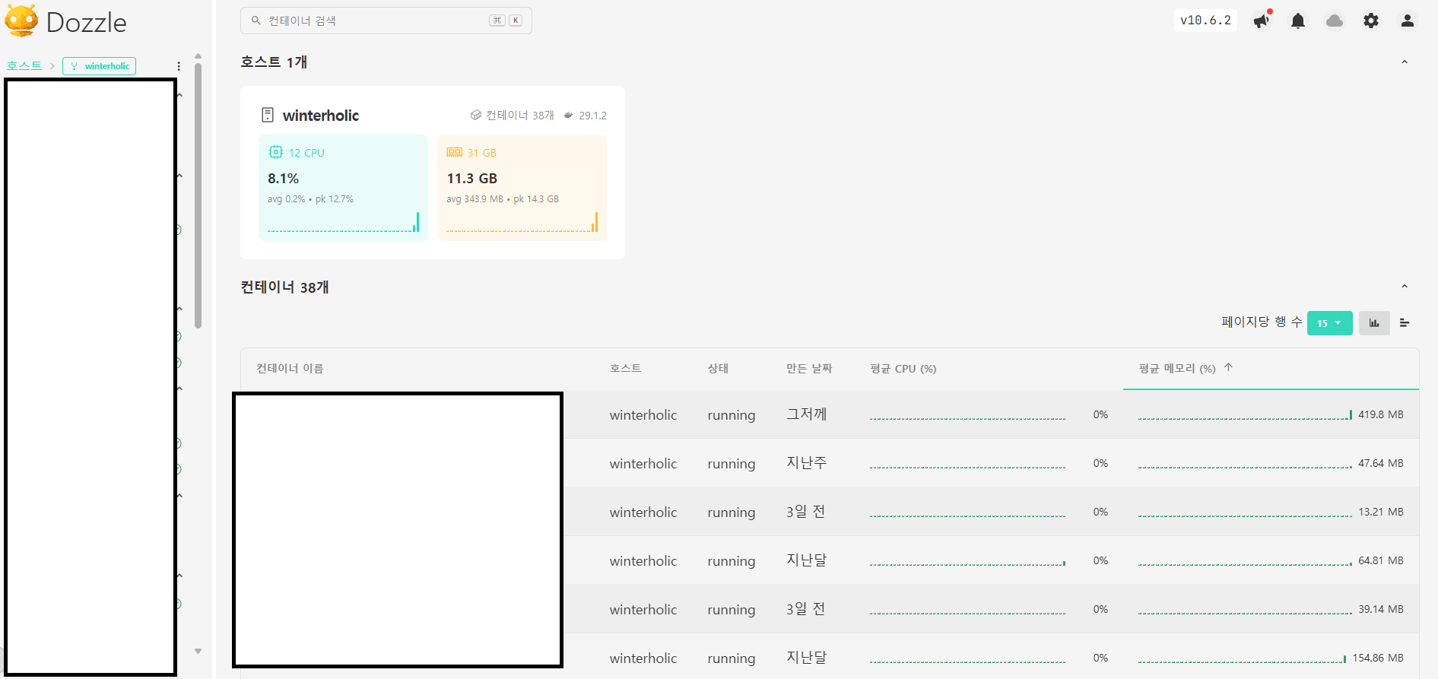Switch to the horizontal bars view
Screen dimensions: 1438x679
(1405, 323)
